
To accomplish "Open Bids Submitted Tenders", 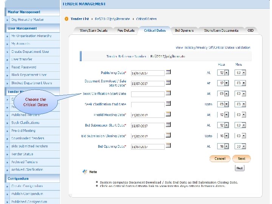I will (x=29, y=146).
